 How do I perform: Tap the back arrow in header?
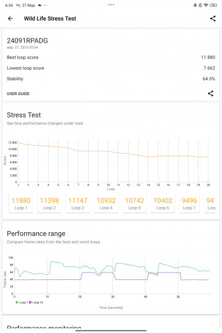pos(10,19)
